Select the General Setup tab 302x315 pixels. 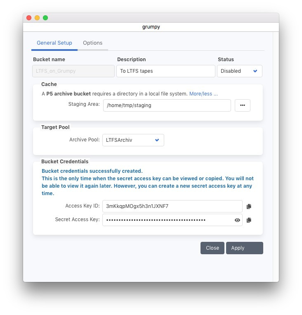point(54,43)
